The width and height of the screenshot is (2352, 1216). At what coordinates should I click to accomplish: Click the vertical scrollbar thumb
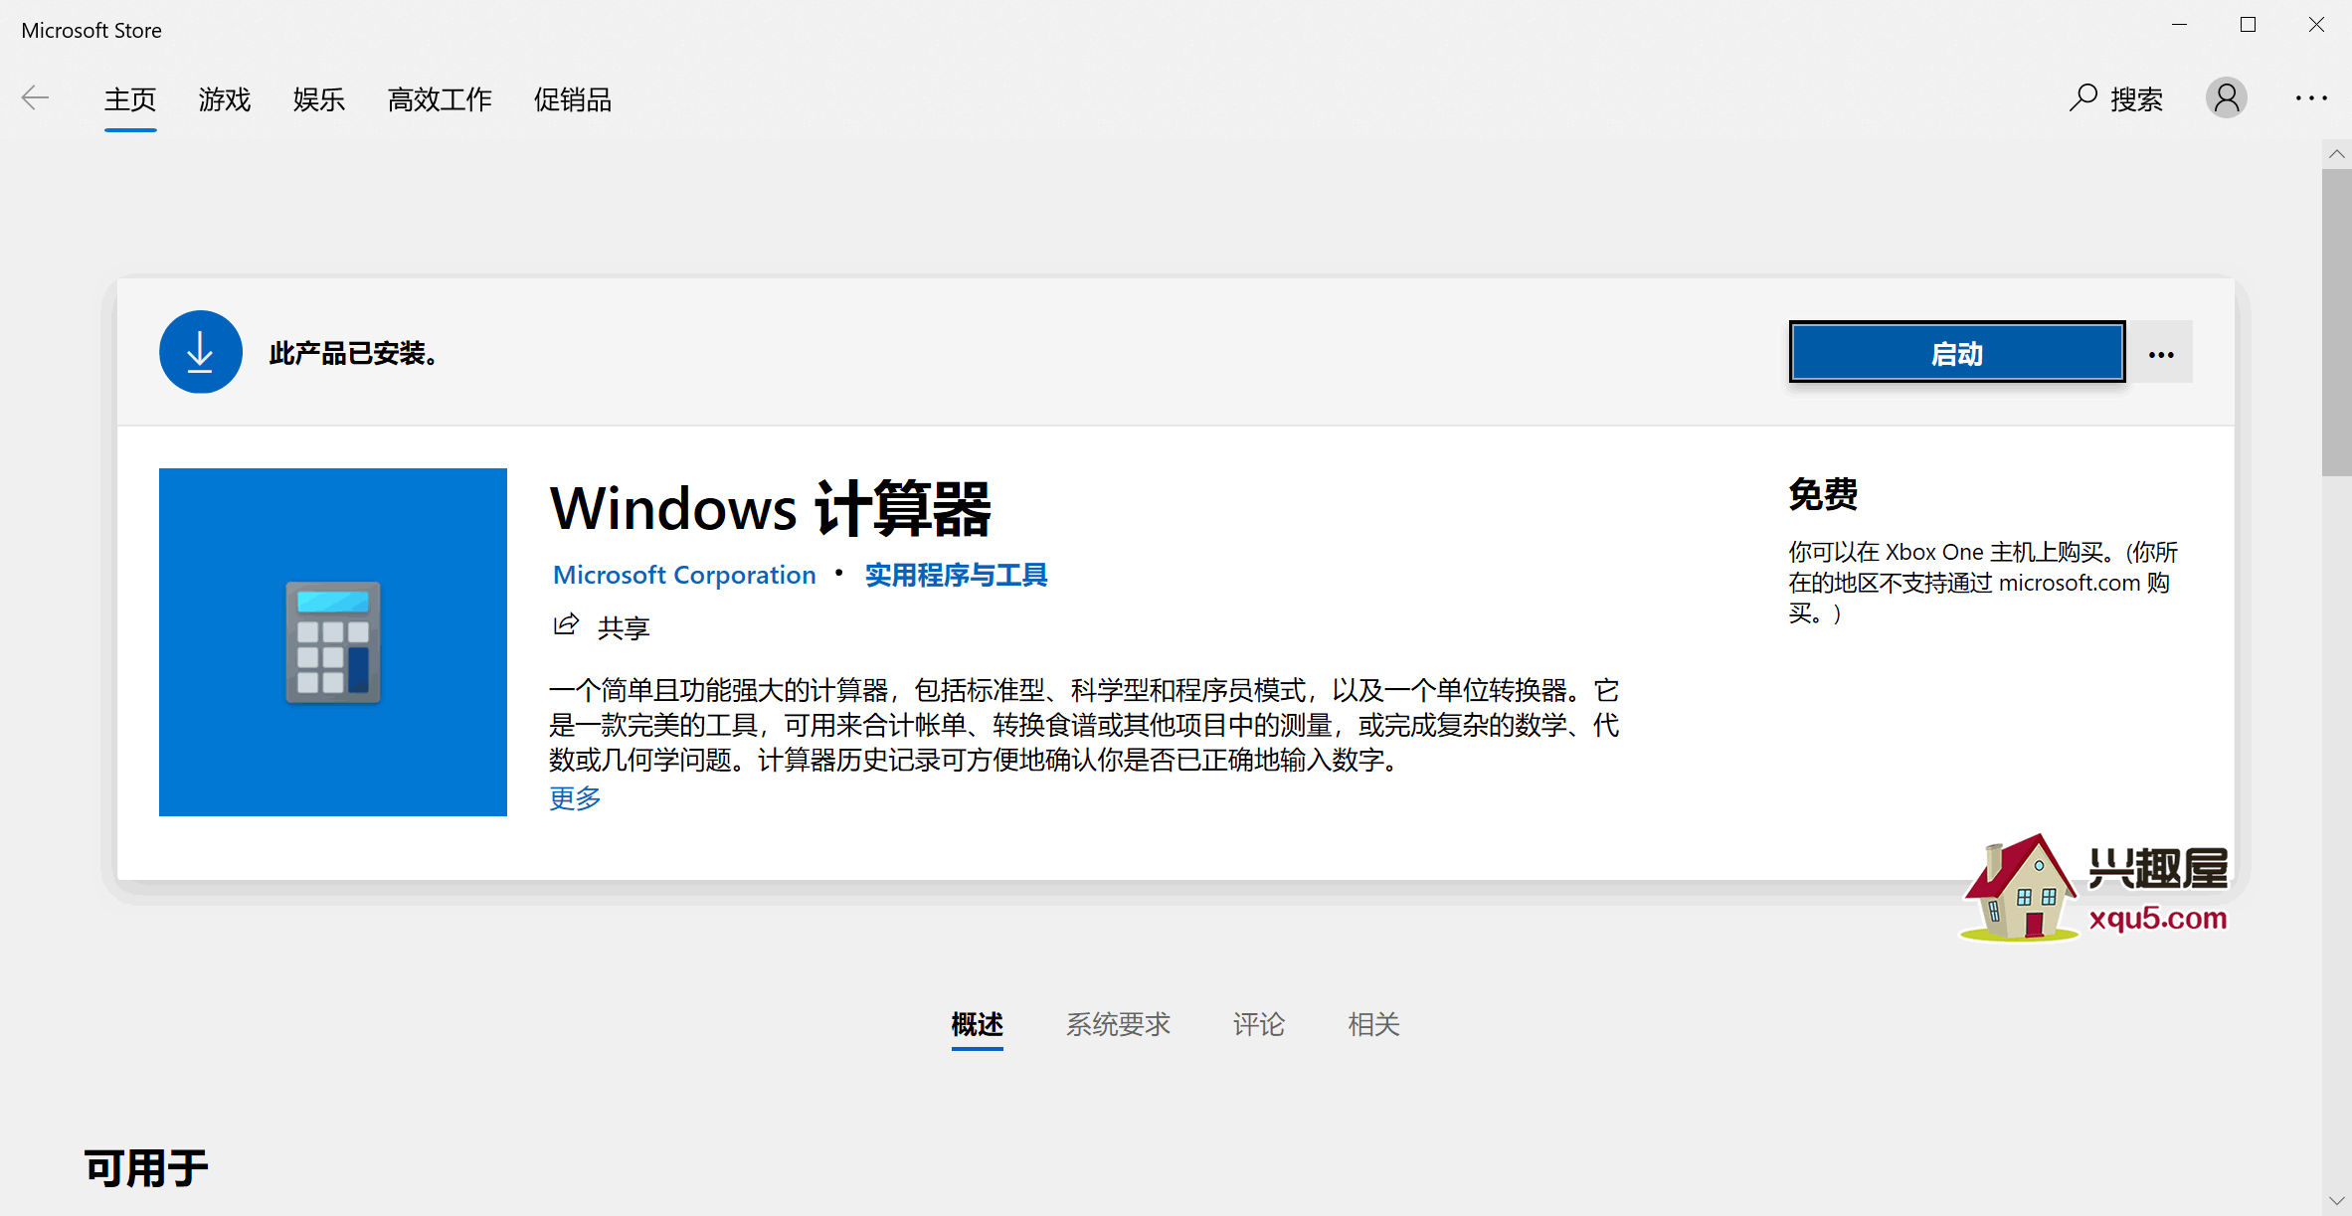(2337, 323)
